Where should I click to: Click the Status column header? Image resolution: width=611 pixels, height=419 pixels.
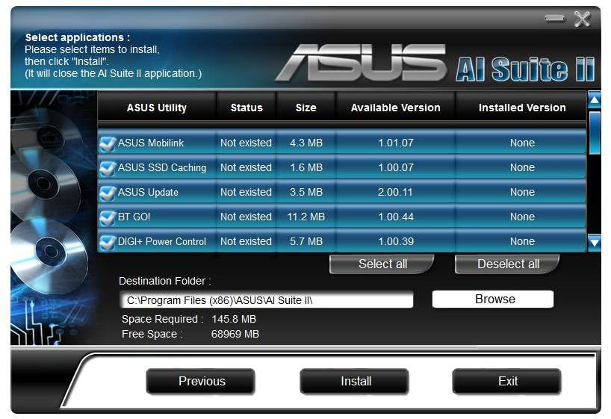pos(246,108)
